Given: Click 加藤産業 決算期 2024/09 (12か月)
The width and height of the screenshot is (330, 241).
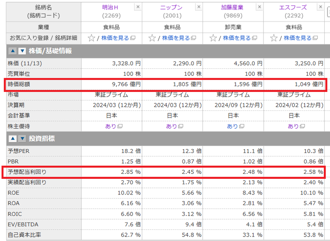Looking at the screenshot, I should coord(238,105).
